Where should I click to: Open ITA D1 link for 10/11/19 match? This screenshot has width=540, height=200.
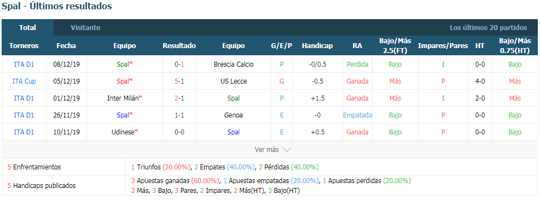24,132
